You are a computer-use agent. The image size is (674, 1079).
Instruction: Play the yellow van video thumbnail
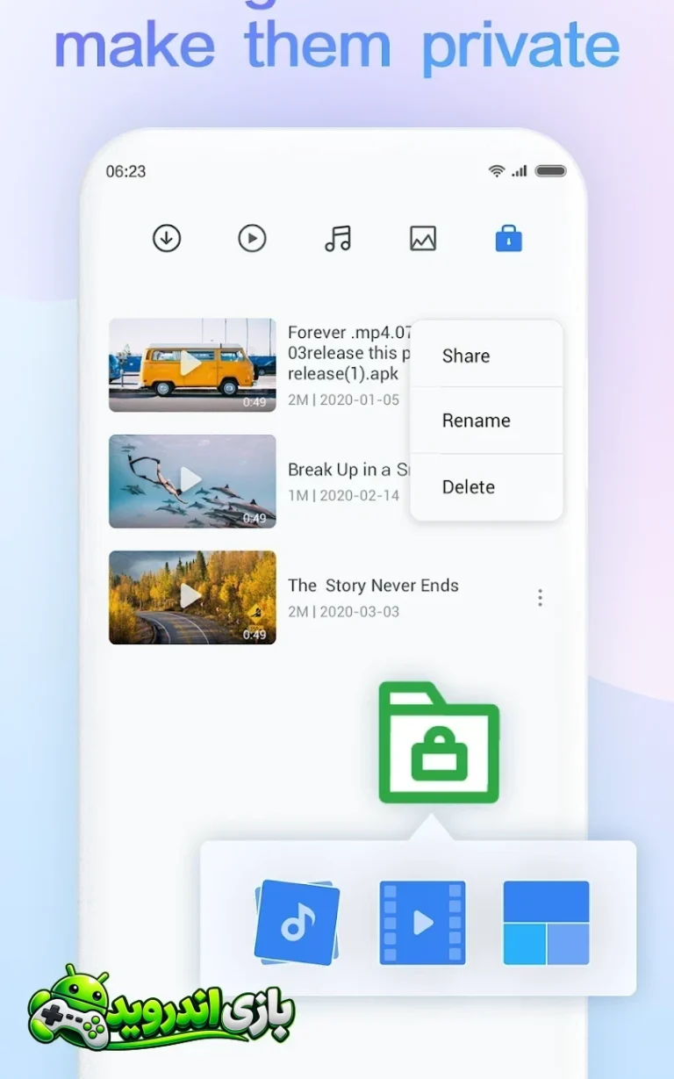tap(192, 364)
